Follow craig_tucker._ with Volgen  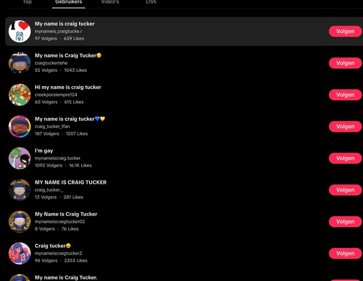(x=345, y=190)
